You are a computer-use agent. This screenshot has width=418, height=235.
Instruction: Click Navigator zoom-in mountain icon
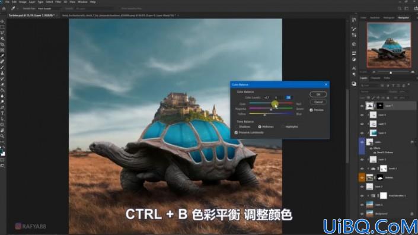pyautogui.click(x=413, y=72)
